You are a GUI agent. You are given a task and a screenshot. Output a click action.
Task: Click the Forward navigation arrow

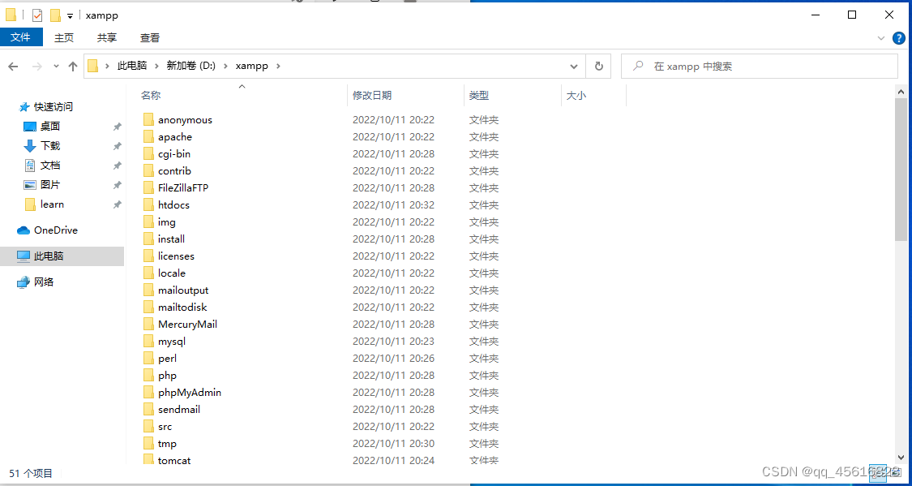pyautogui.click(x=36, y=67)
